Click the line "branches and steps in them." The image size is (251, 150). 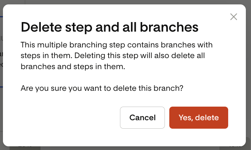pos(73,67)
